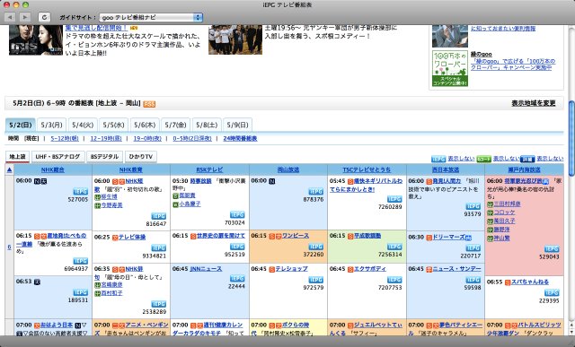This screenshot has height=347, width=575.
Task: Click the iEPG icon for NHK 06:00 program
Action: pos(80,192)
